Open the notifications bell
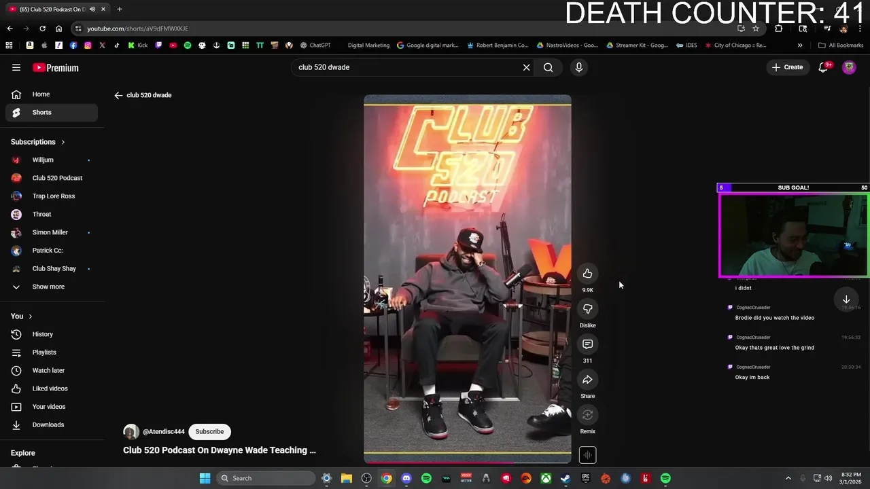The image size is (870, 489). point(823,67)
